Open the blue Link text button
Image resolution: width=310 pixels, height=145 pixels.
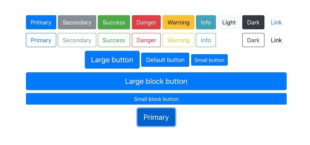tap(276, 22)
